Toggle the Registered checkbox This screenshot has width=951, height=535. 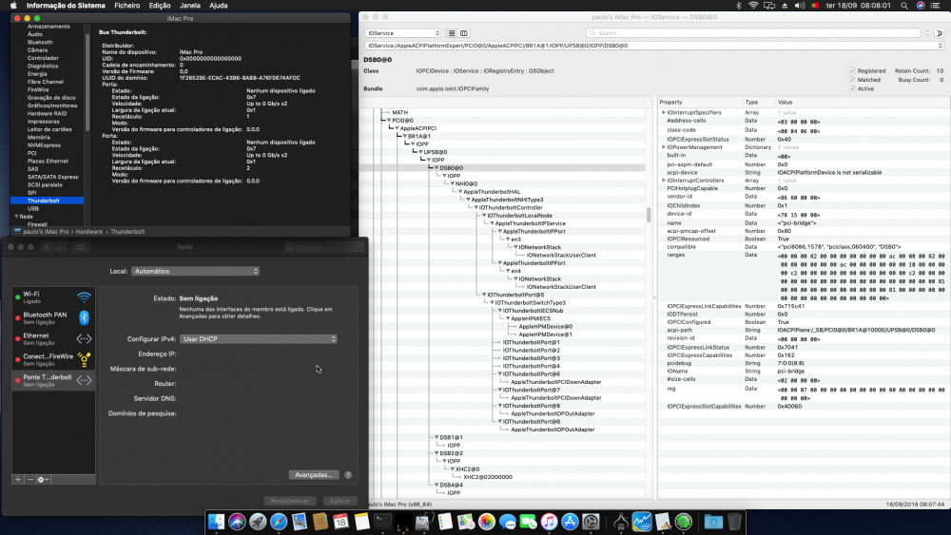(852, 71)
